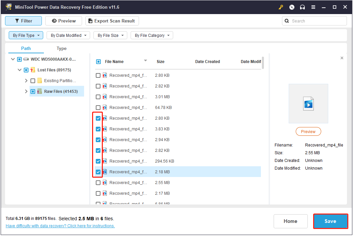The height and width of the screenshot is (236, 353).
Task: Click the file list vertical scrollbar
Action: point(263,63)
